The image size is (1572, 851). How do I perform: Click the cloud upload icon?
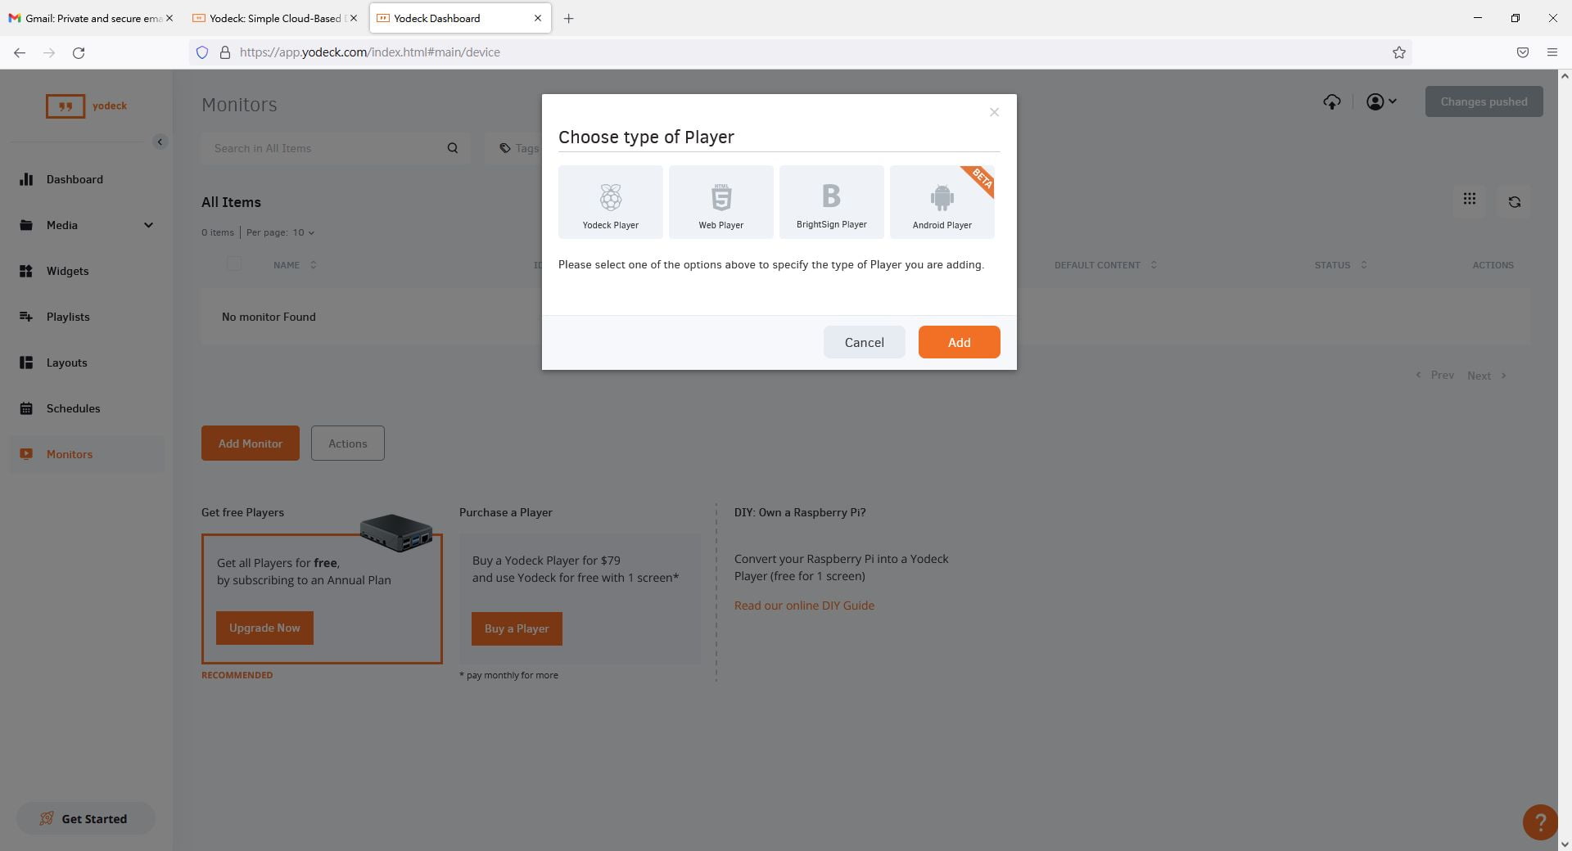coord(1331,101)
